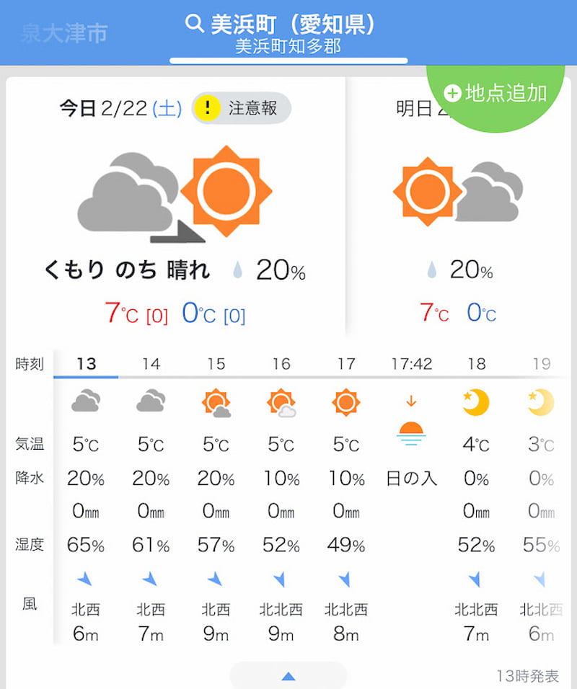Click the search magnifier icon

194,24
